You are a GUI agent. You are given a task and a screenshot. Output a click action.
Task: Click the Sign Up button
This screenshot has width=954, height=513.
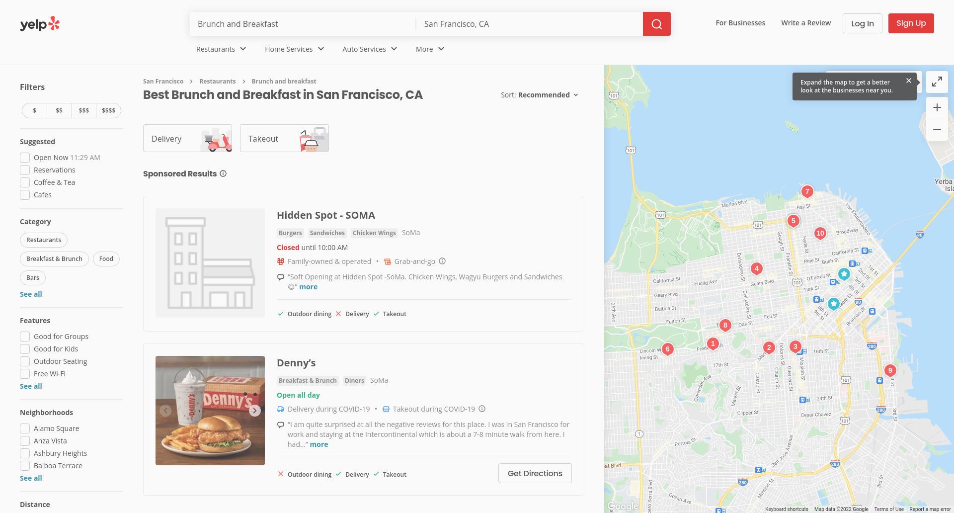point(911,23)
